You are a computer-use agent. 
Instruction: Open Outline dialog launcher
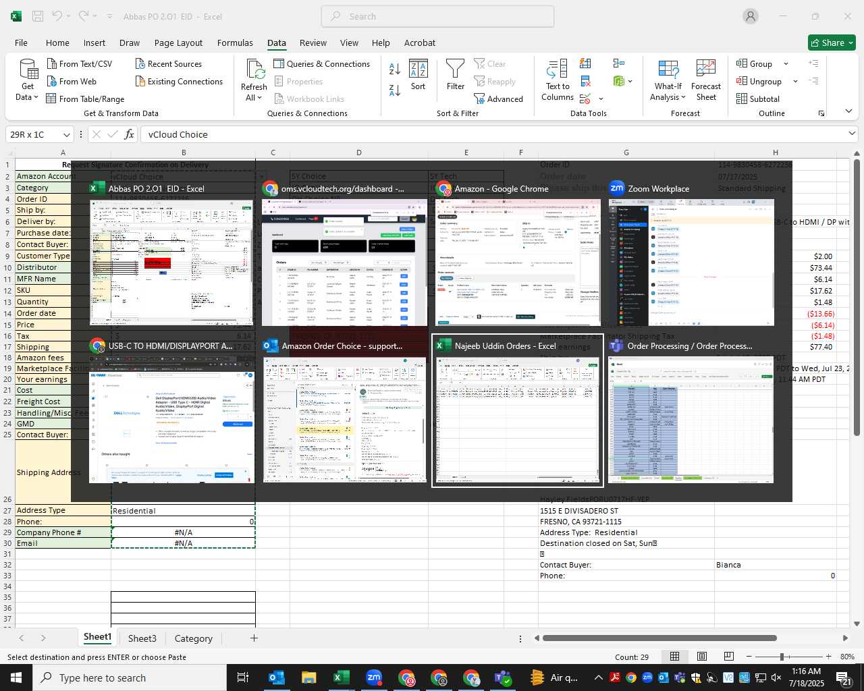pos(821,113)
